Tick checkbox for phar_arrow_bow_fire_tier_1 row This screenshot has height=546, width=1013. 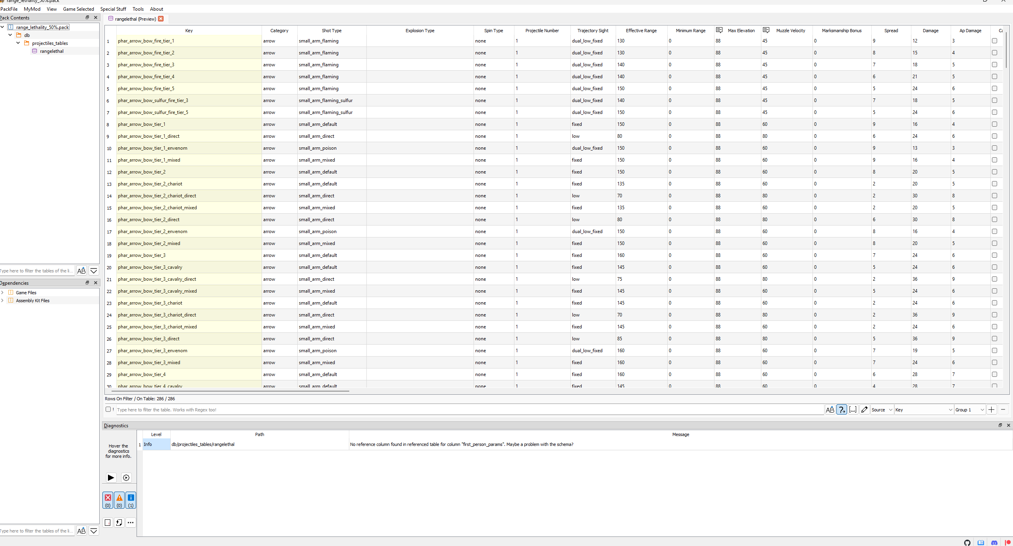coord(994,41)
